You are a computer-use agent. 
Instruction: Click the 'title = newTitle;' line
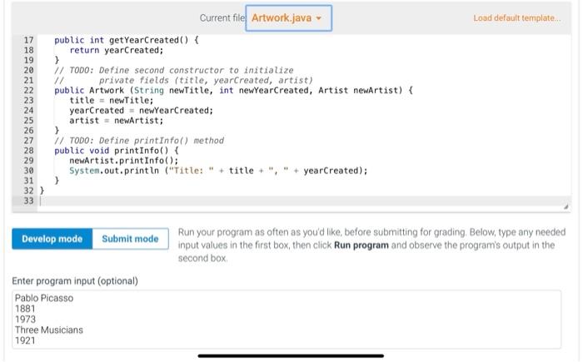pos(111,101)
